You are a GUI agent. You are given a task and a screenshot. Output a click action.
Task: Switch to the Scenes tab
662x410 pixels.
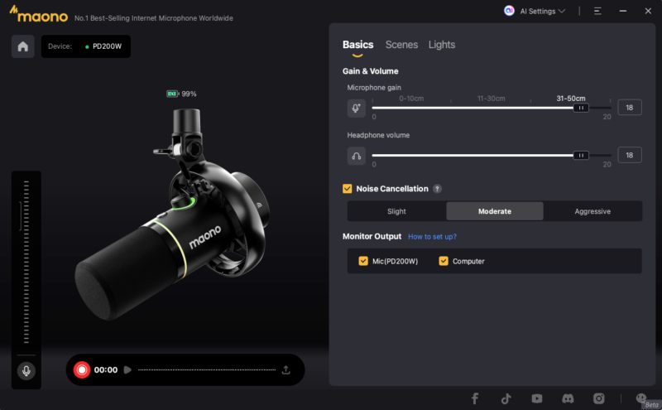pos(401,45)
